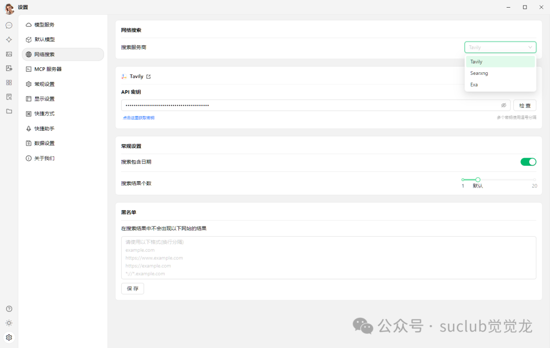The image size is (550, 348).
Task: Open the files folder icon in sidebar
Action: click(x=9, y=111)
